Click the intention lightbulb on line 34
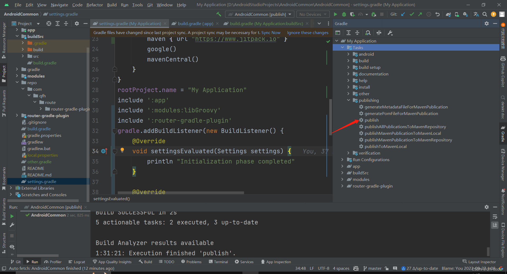The image size is (507, 274). [122, 150]
